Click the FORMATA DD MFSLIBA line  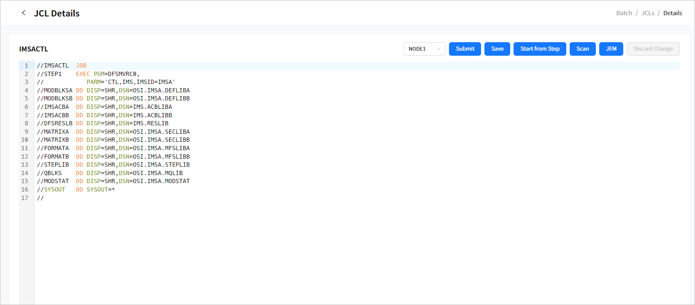tap(113, 148)
